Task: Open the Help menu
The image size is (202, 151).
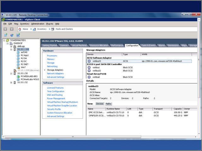Action: [57, 24]
